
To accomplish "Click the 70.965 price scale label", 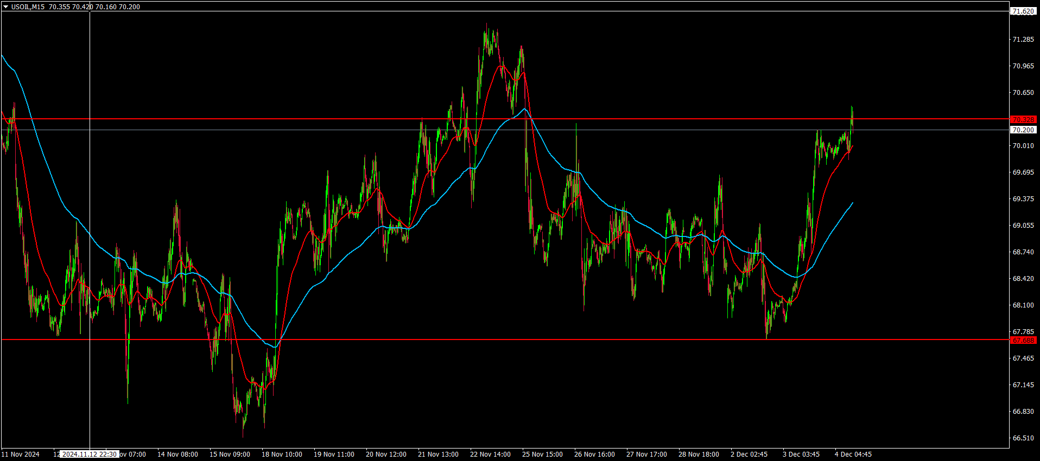I will click(1023, 66).
